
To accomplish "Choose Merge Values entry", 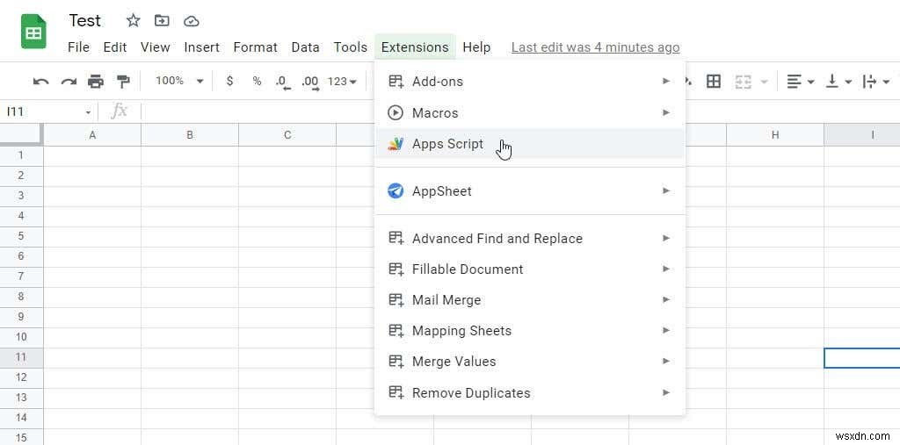I will tap(530, 362).
